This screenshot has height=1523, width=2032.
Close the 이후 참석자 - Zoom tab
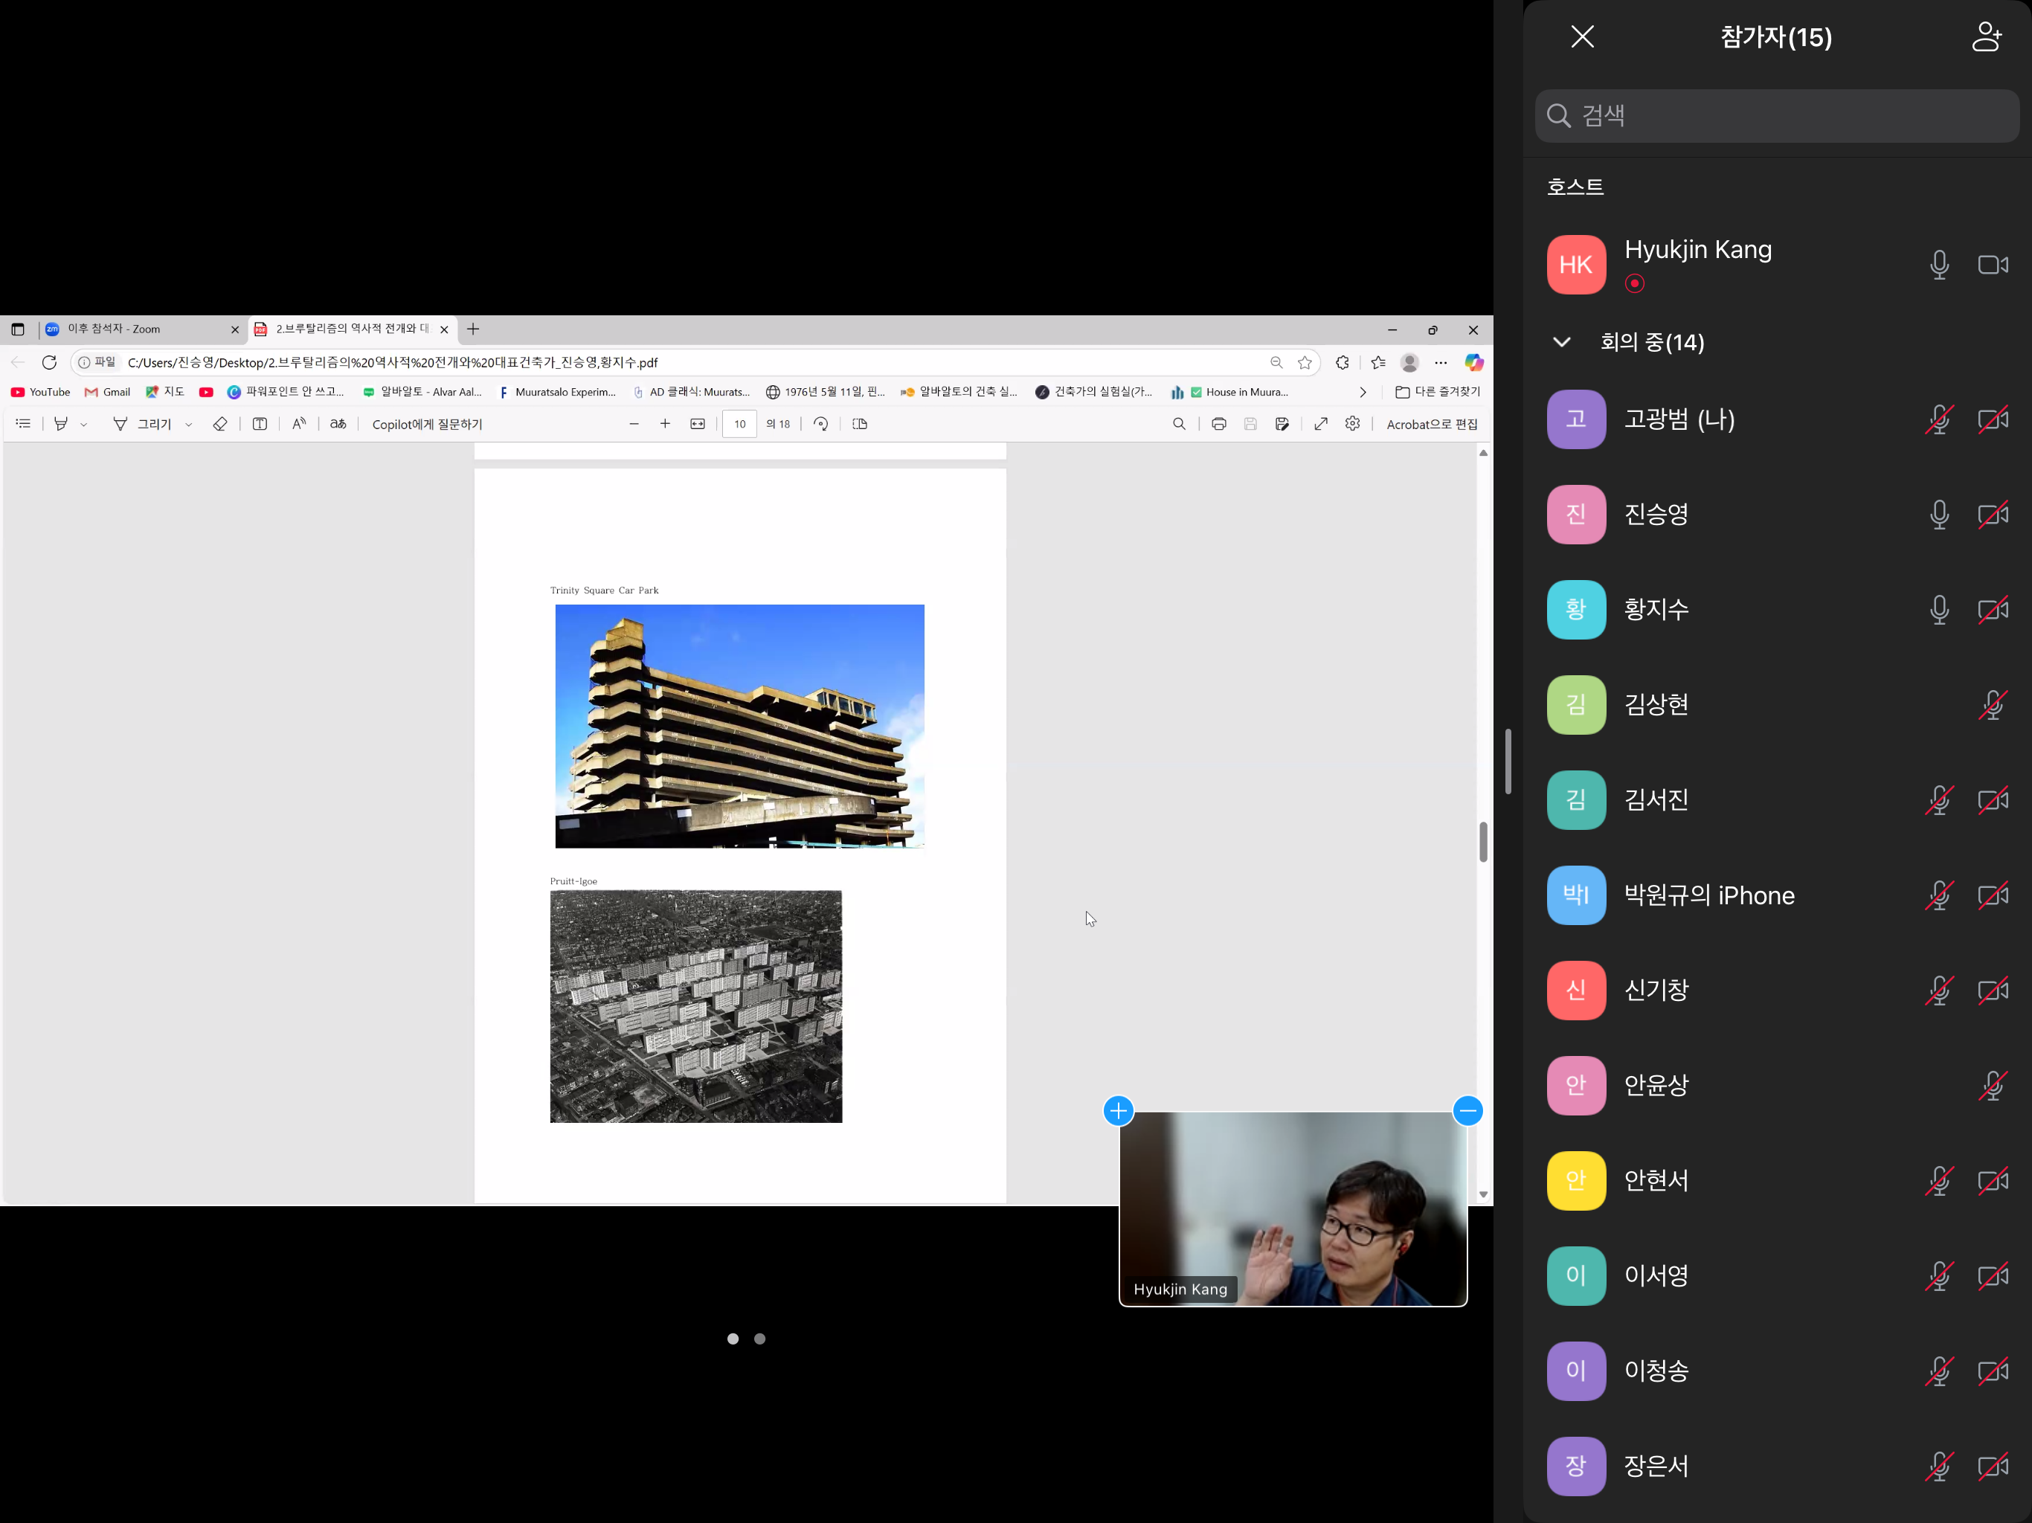(234, 329)
